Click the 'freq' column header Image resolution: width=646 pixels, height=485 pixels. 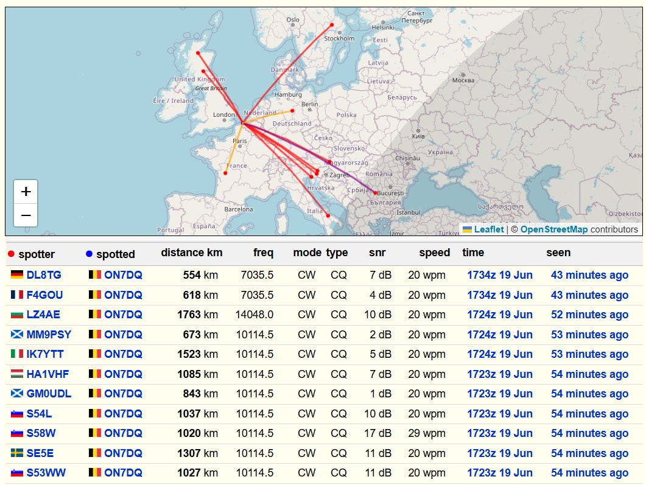point(263,253)
